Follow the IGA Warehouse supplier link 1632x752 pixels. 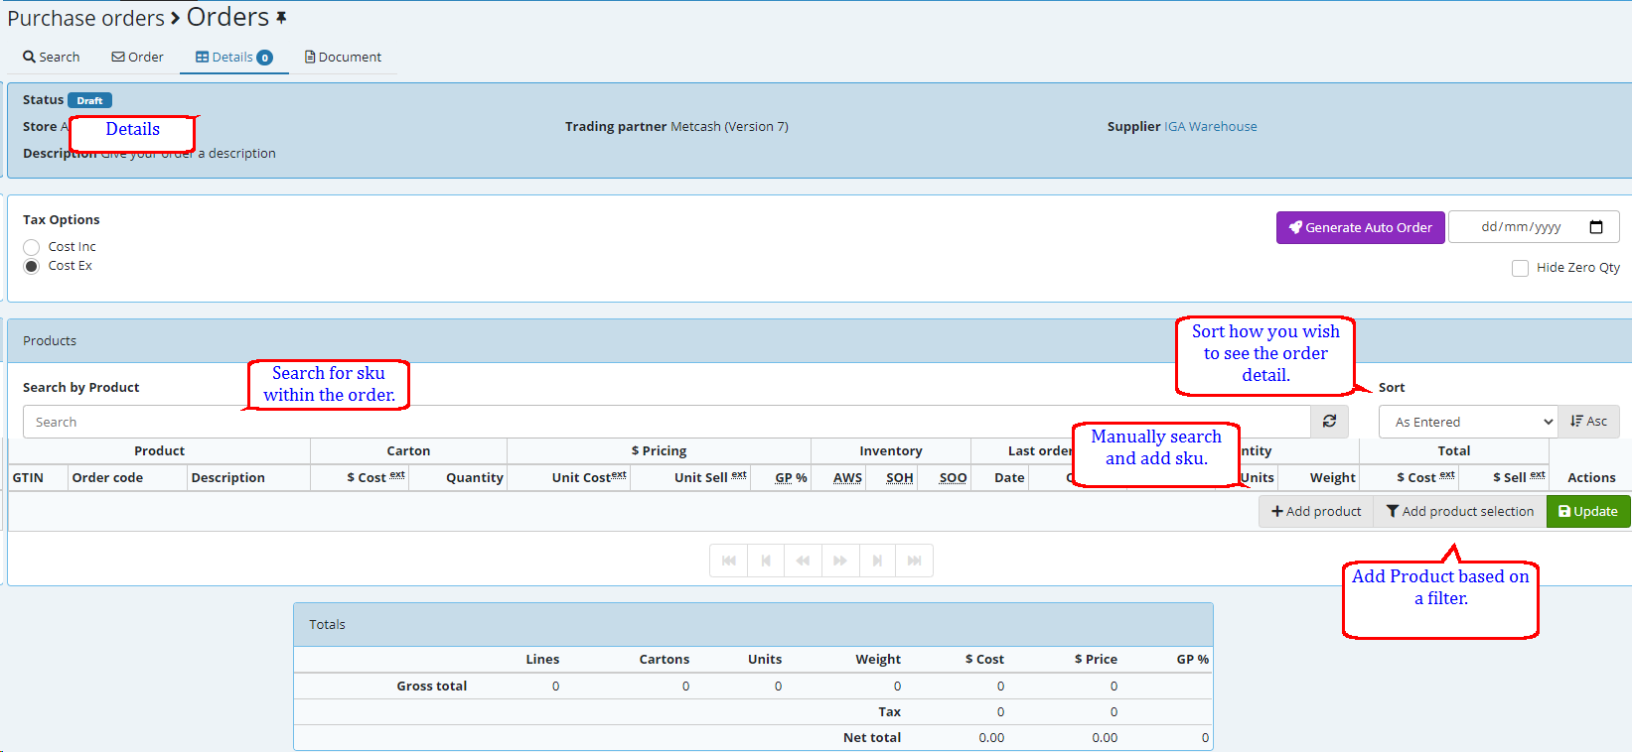pyautogui.click(x=1210, y=126)
